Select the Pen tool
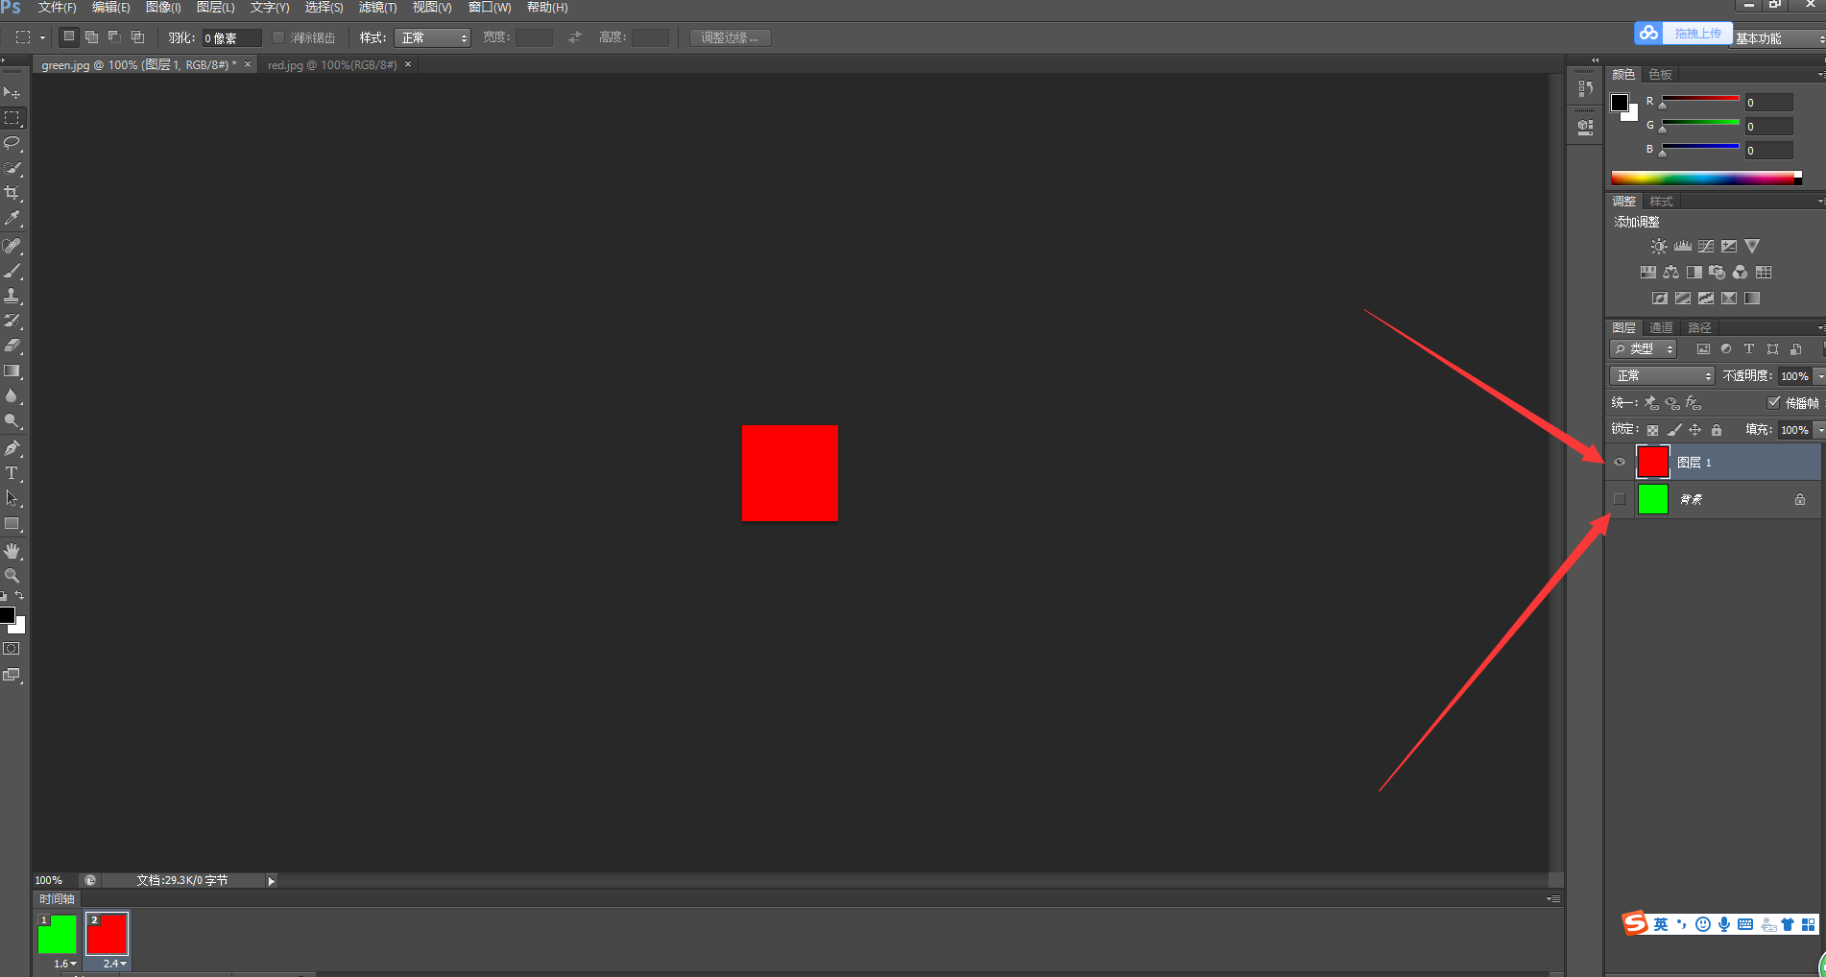Viewport: 1826px width, 977px height. click(x=12, y=448)
